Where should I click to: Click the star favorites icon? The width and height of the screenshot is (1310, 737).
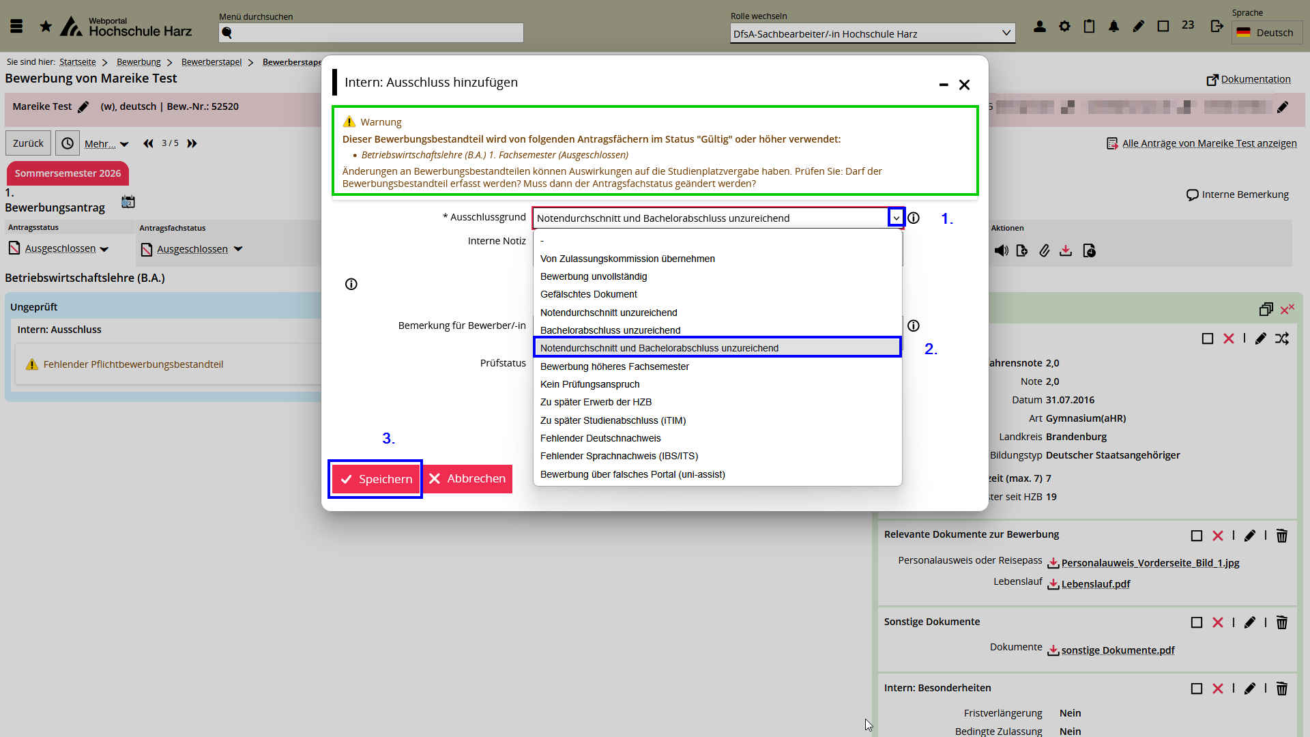(x=46, y=27)
